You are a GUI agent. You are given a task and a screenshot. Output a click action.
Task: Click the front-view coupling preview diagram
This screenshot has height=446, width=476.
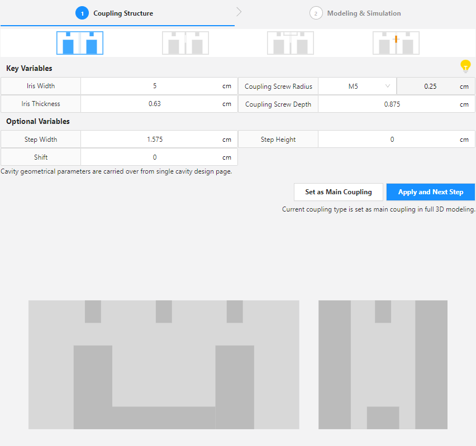[x=164, y=365]
